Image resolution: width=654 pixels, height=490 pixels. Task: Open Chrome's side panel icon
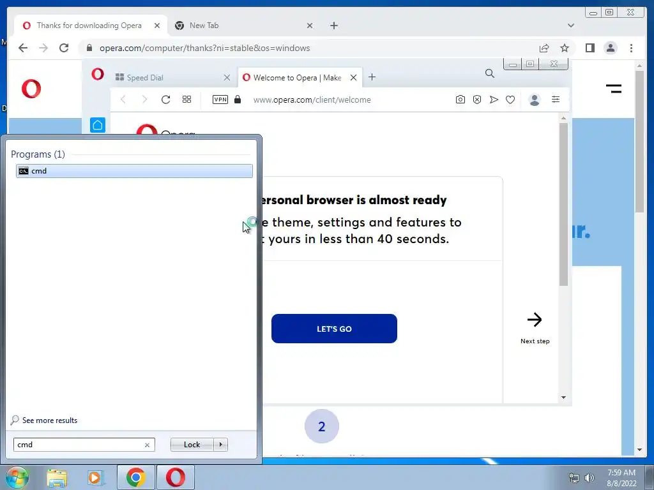coord(589,48)
